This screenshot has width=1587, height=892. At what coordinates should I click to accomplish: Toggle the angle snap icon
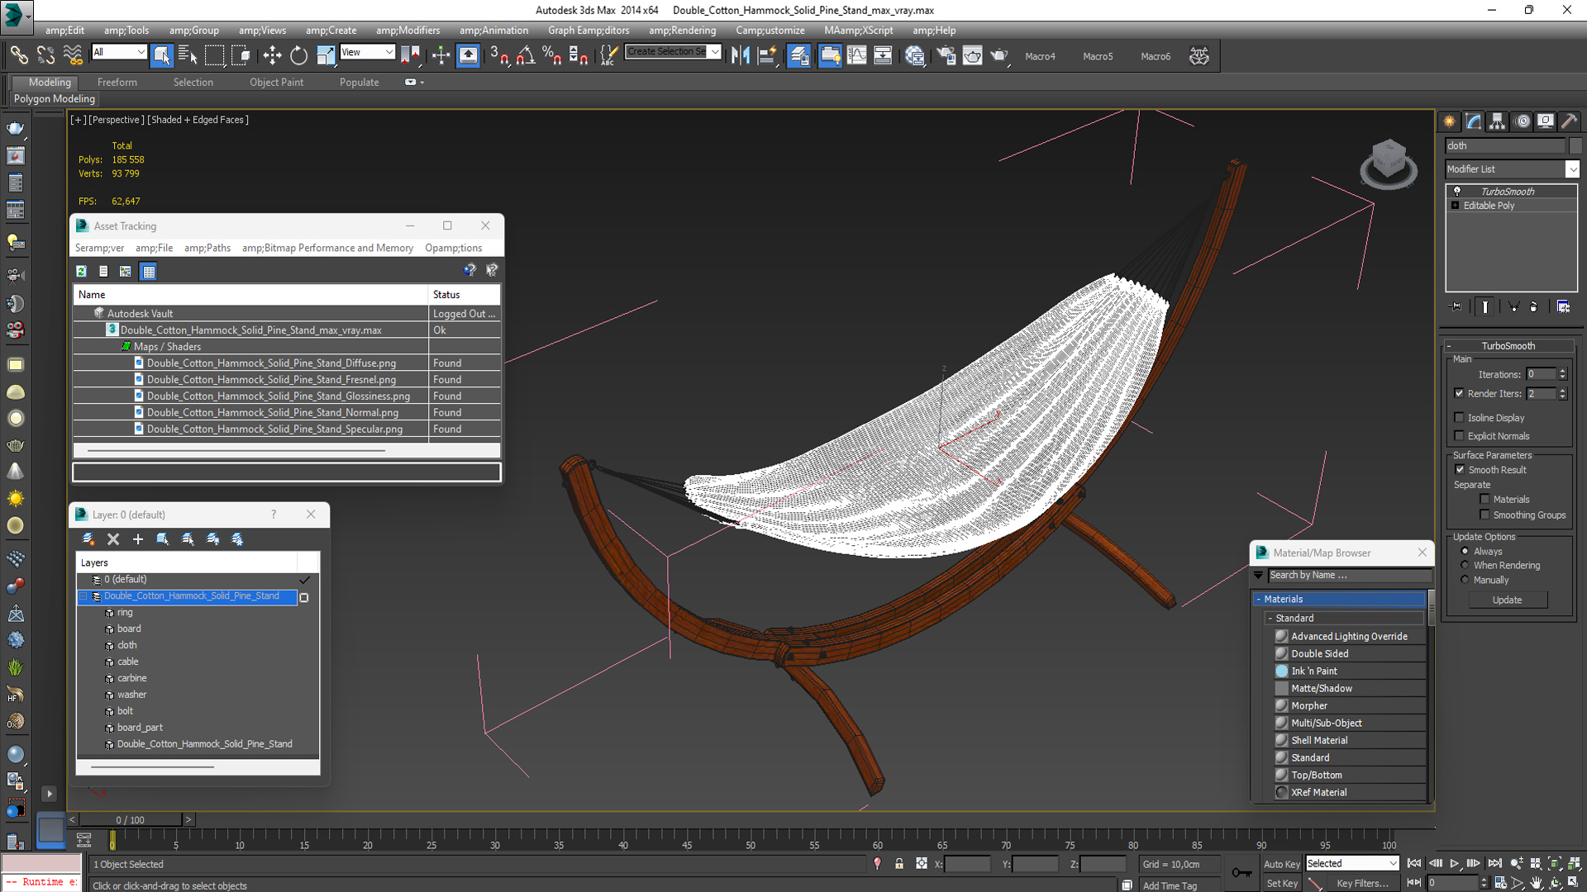525,55
